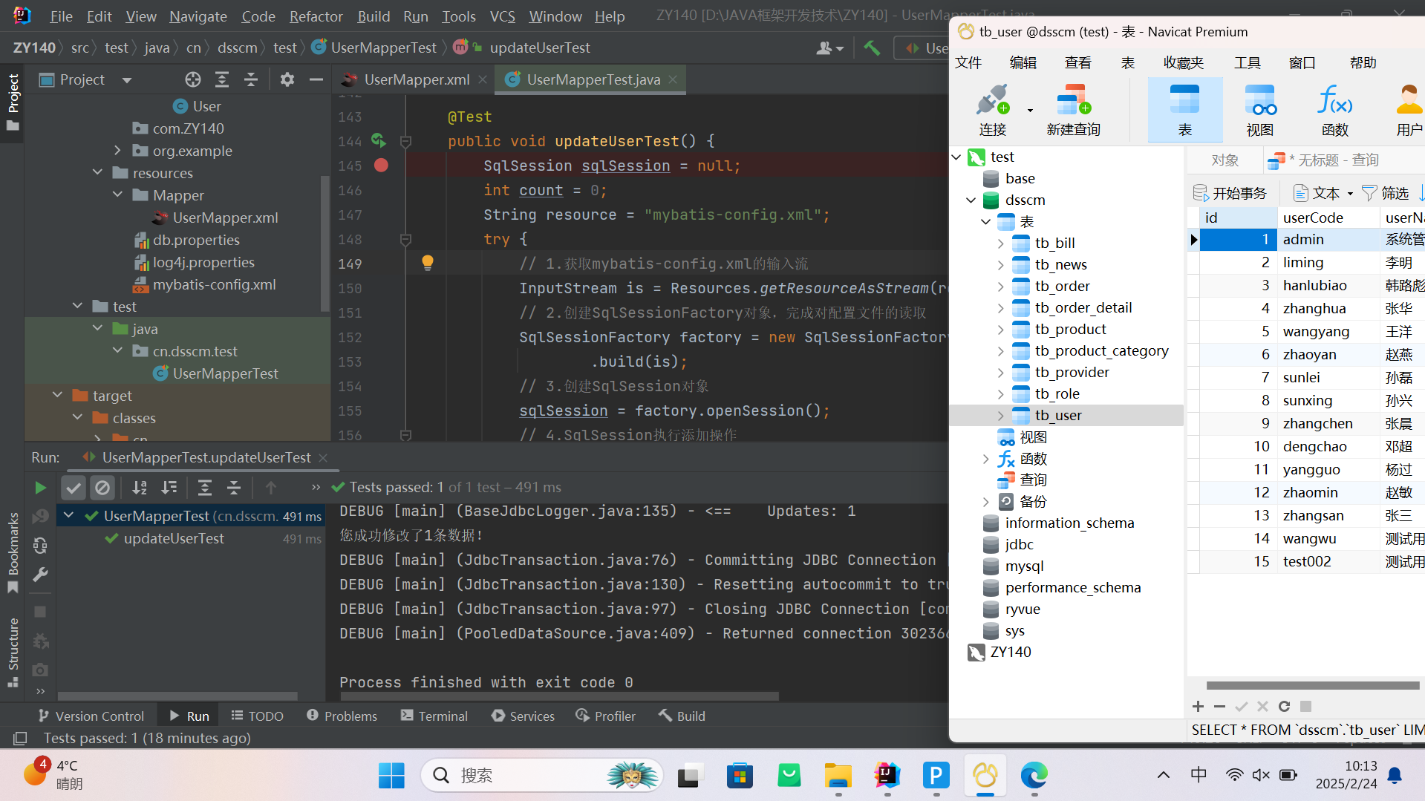The height and width of the screenshot is (801, 1425).
Task: Click the lightbulb intention icon at line 149
Action: coord(428,262)
